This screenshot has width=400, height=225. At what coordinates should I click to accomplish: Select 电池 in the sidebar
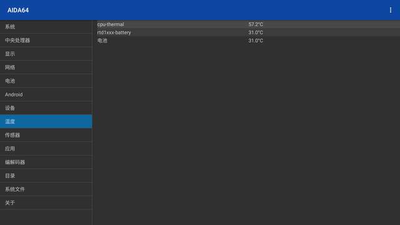point(46,81)
